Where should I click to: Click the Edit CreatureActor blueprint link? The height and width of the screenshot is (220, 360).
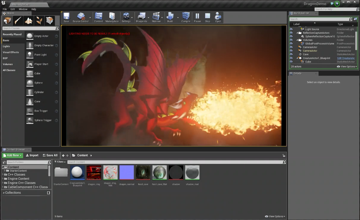(346, 58)
